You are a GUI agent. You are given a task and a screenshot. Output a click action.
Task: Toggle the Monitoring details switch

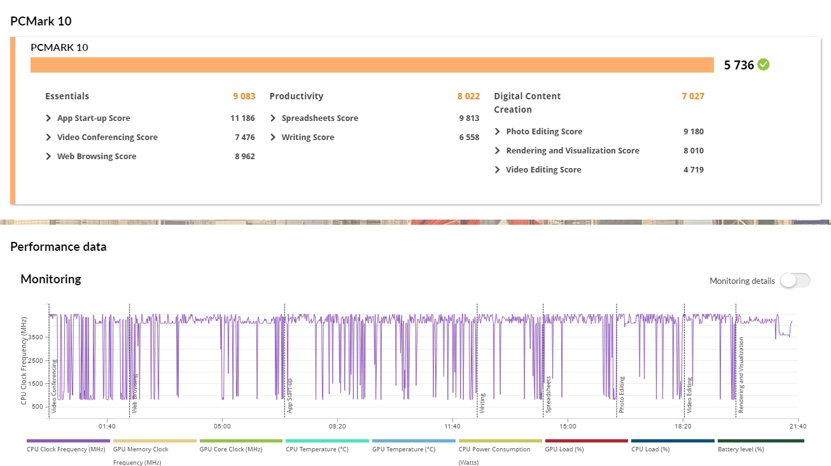795,281
